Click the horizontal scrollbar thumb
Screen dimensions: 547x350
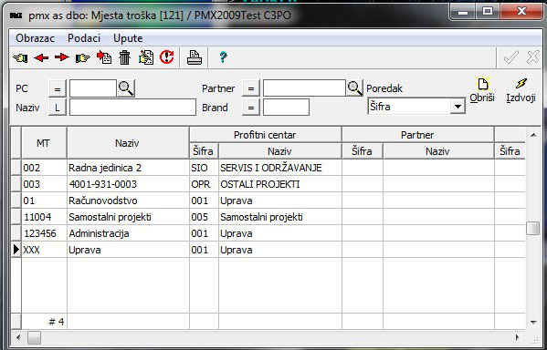34,337
